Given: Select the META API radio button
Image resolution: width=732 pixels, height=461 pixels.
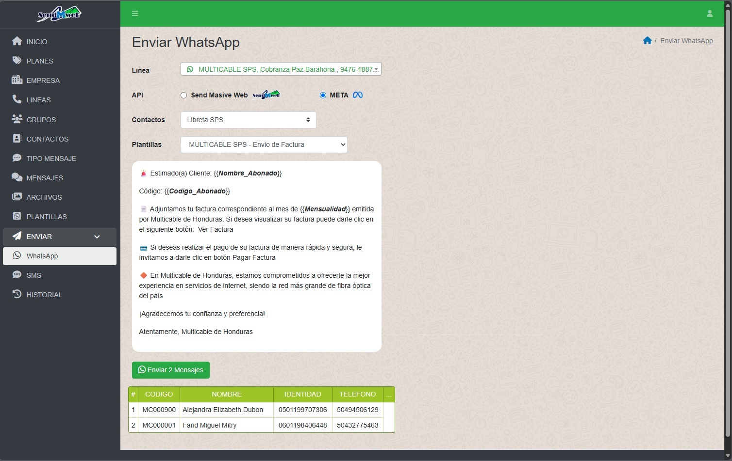Looking at the screenshot, I should coord(323,95).
